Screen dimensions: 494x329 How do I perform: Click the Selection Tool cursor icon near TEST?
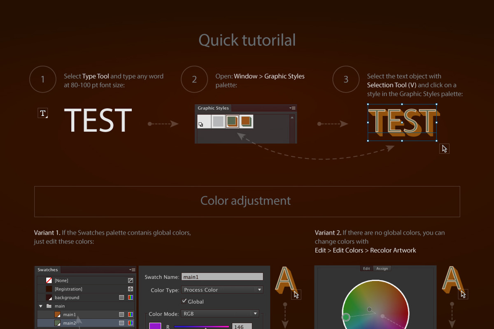445,149
